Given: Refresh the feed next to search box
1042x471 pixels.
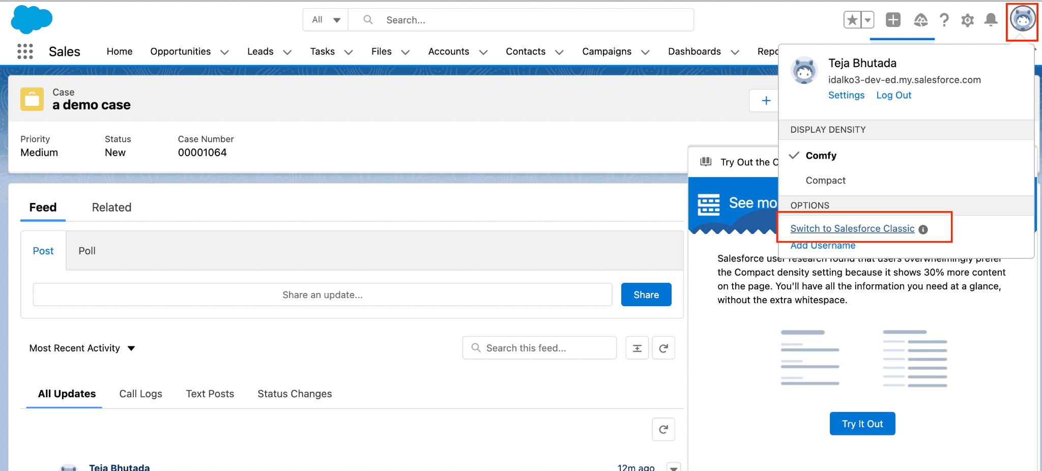Looking at the screenshot, I should tap(663, 348).
